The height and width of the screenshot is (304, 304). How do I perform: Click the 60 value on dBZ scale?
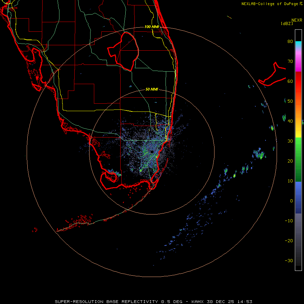point(290,81)
